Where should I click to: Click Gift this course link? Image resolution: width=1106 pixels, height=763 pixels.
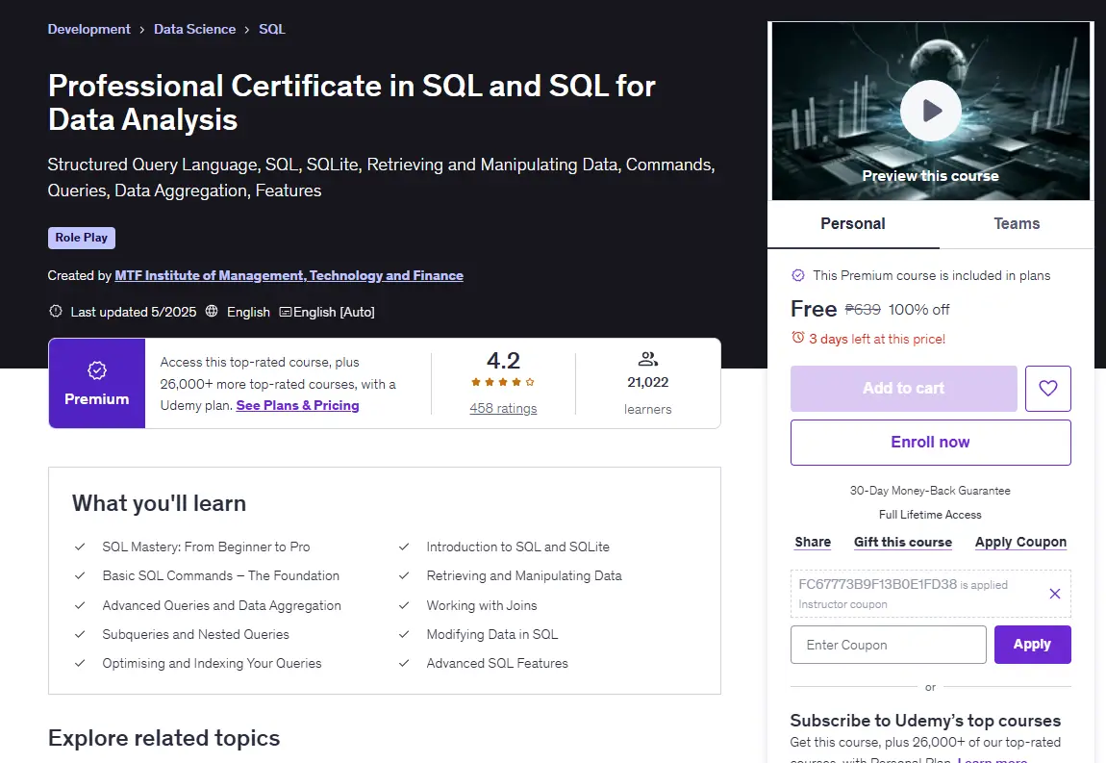coord(903,542)
